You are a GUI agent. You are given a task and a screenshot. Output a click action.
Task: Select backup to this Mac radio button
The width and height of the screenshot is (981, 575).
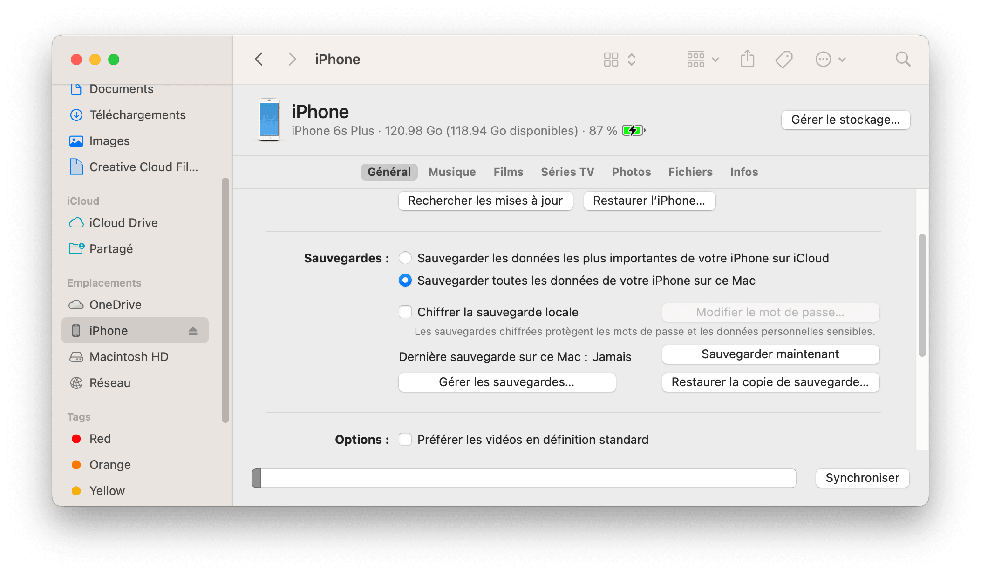(405, 280)
